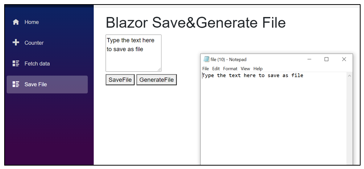Open the Notepad Help menu
The width and height of the screenshot is (364, 169).
click(258, 69)
